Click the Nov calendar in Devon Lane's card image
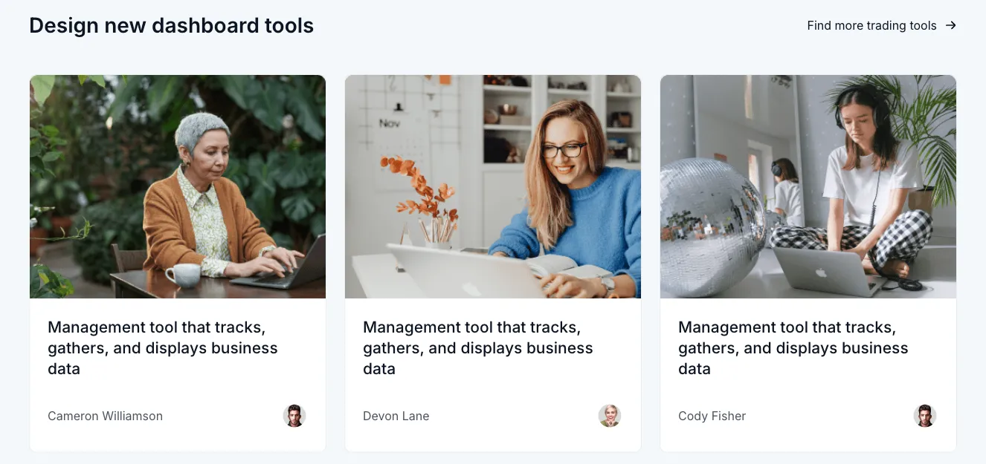The width and height of the screenshot is (986, 464). pyautogui.click(x=390, y=123)
